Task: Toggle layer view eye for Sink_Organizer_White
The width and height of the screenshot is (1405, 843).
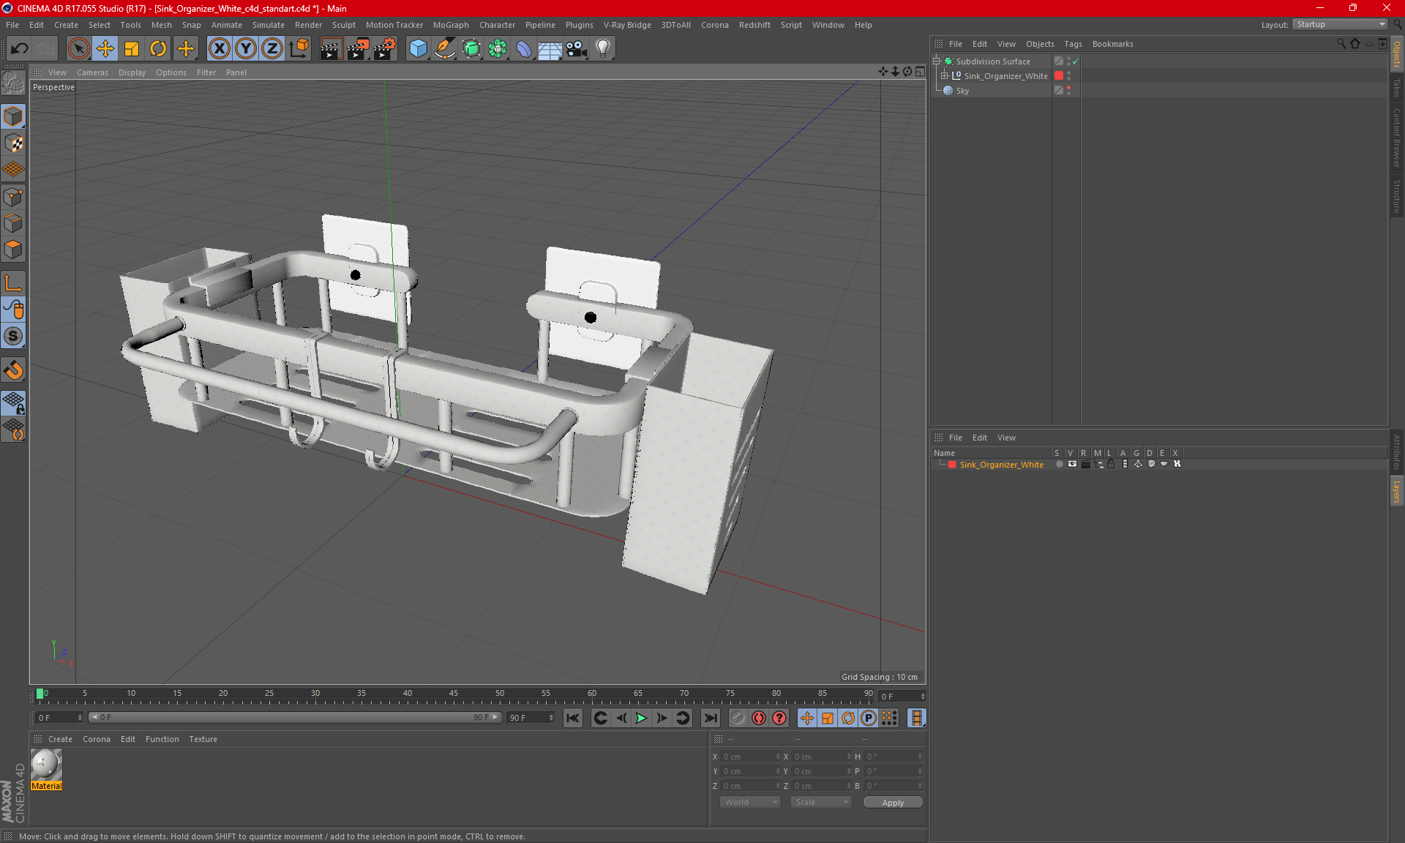Action: click(x=1072, y=464)
